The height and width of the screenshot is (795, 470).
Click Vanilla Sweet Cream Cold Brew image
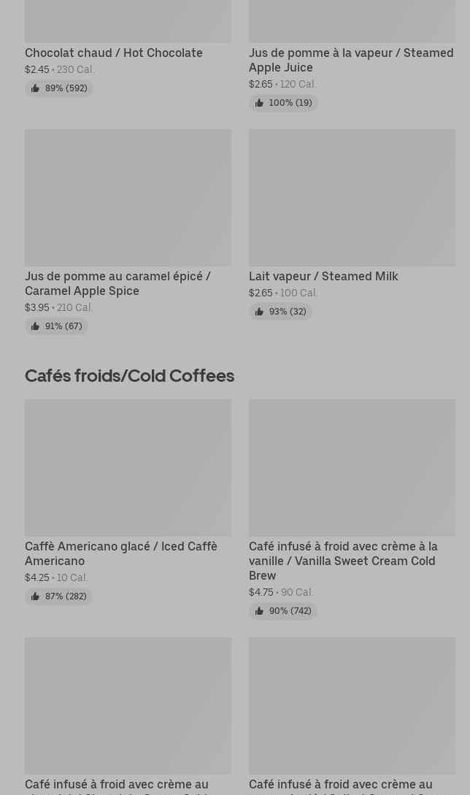pyautogui.click(x=352, y=467)
